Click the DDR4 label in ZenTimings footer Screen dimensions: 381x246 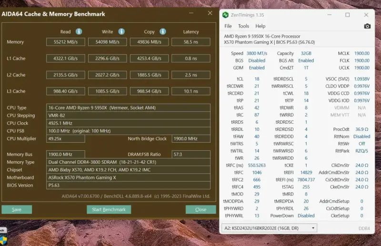[x=364, y=228]
